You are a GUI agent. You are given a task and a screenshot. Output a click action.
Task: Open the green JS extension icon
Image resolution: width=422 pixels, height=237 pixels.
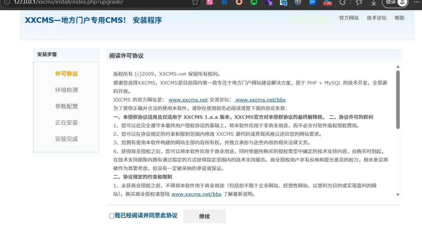(x=254, y=2)
